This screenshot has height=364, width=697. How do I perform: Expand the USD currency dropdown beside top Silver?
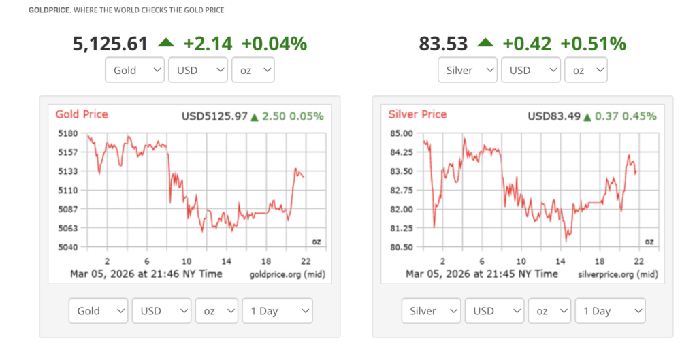pos(530,70)
